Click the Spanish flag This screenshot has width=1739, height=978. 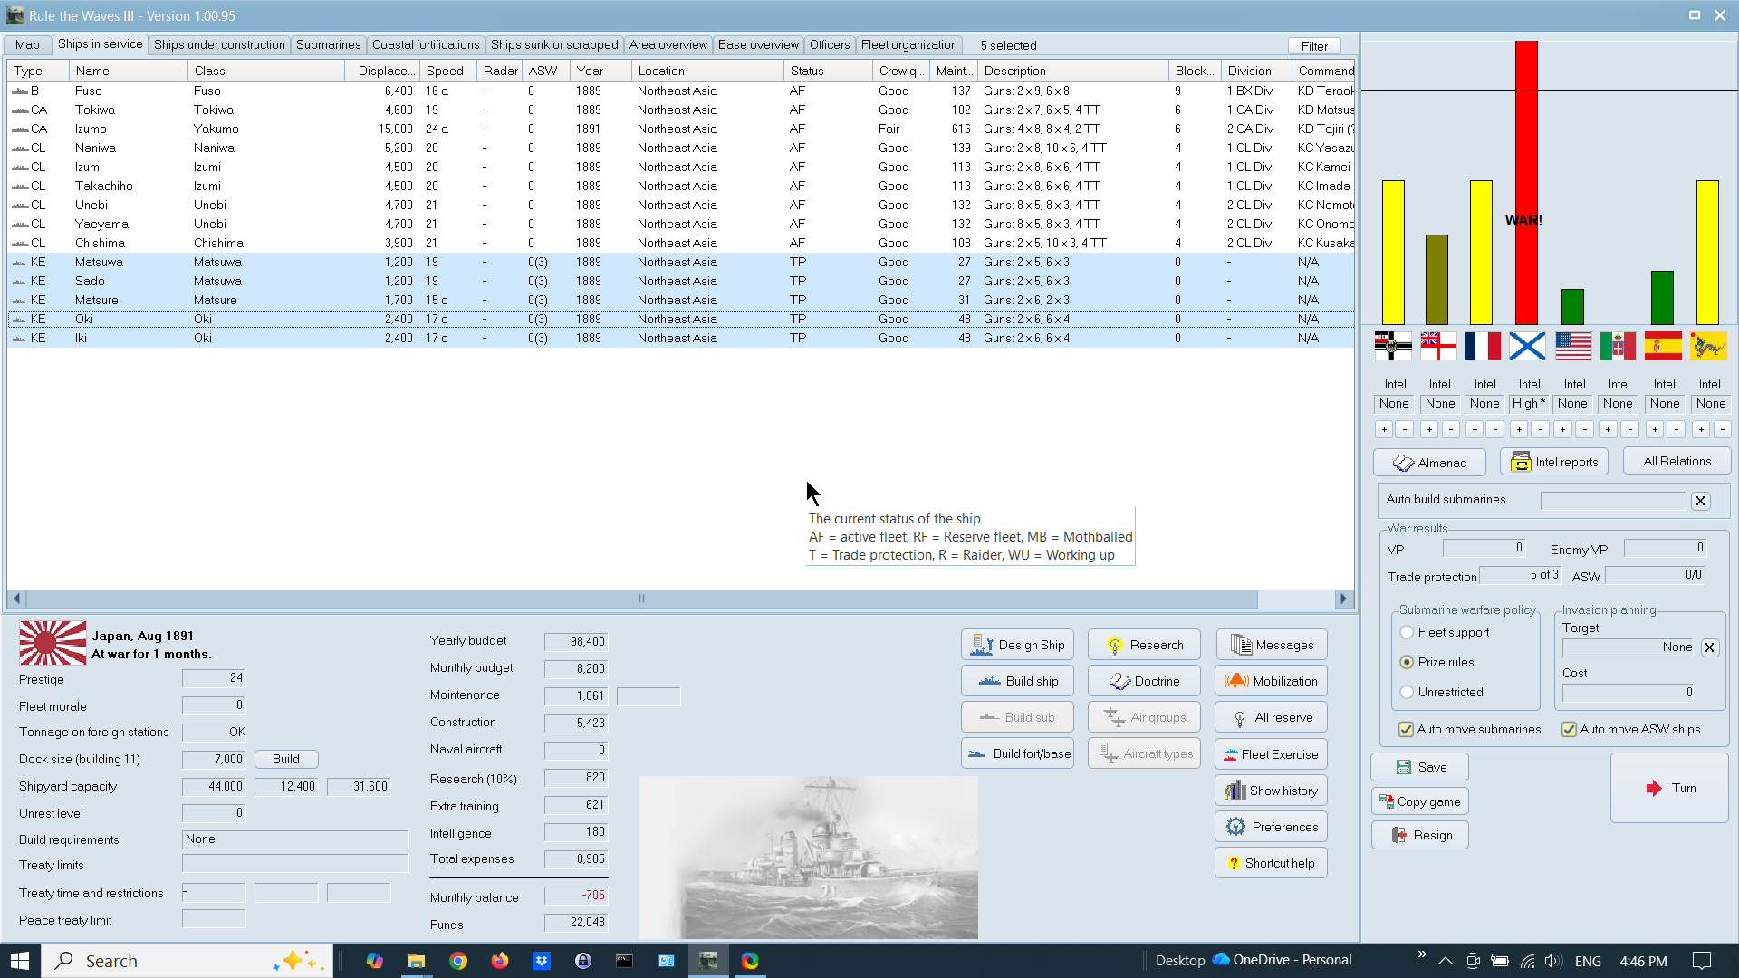1663,346
